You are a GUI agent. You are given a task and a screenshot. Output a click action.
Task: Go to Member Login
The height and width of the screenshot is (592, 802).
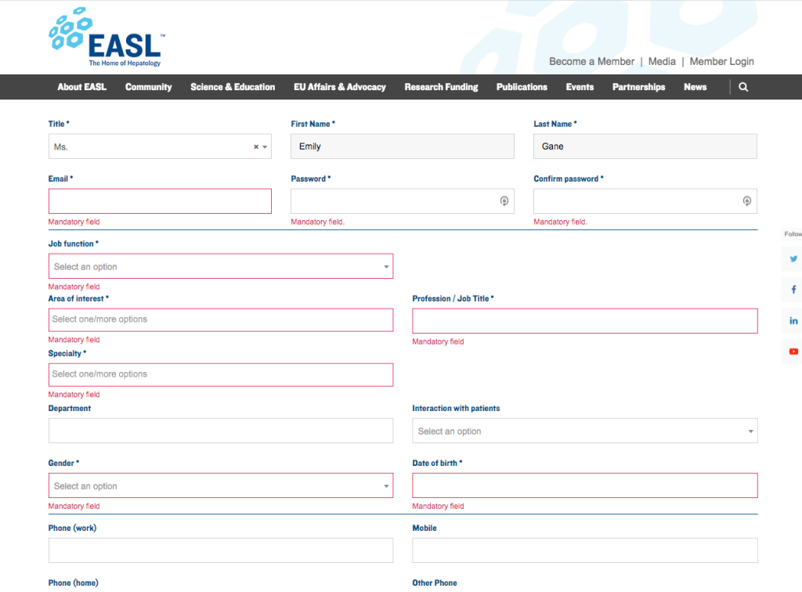[721, 61]
